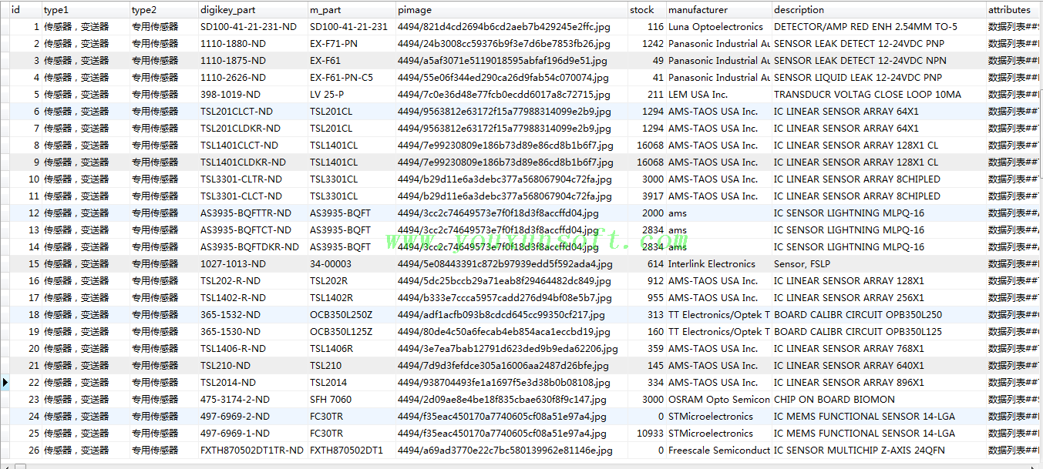Click the OCB350L125Z cell
This screenshot has height=469, width=1043.
tap(352, 332)
